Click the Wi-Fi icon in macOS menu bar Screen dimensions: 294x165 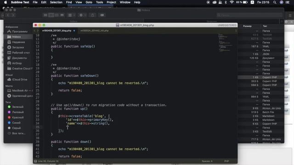click(232, 2)
